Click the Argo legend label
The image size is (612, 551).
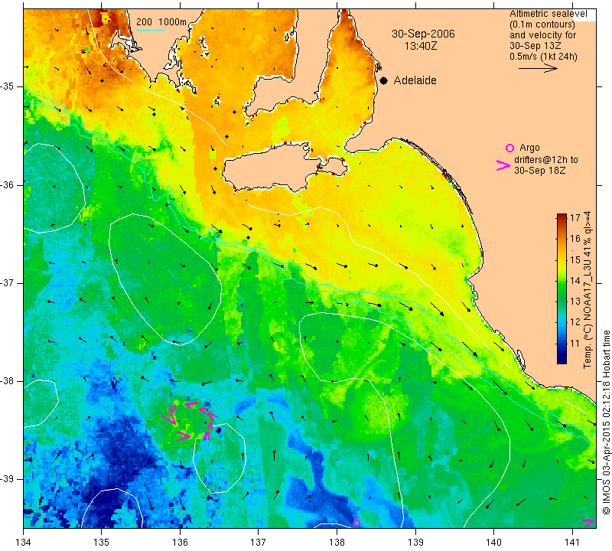pyautogui.click(x=529, y=148)
